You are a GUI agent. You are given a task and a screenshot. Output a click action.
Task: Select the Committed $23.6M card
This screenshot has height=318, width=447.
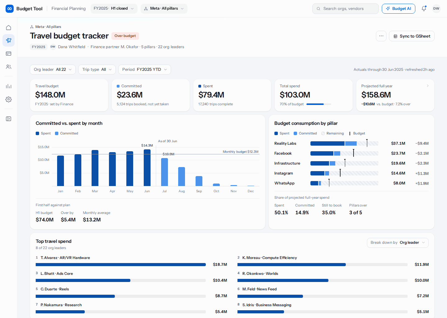coord(151,95)
